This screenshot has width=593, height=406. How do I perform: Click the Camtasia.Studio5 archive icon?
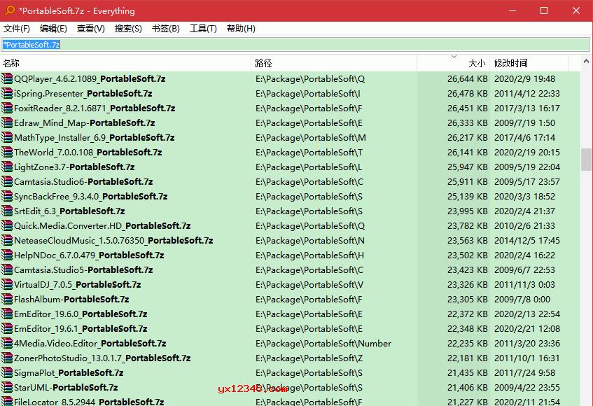[7, 270]
